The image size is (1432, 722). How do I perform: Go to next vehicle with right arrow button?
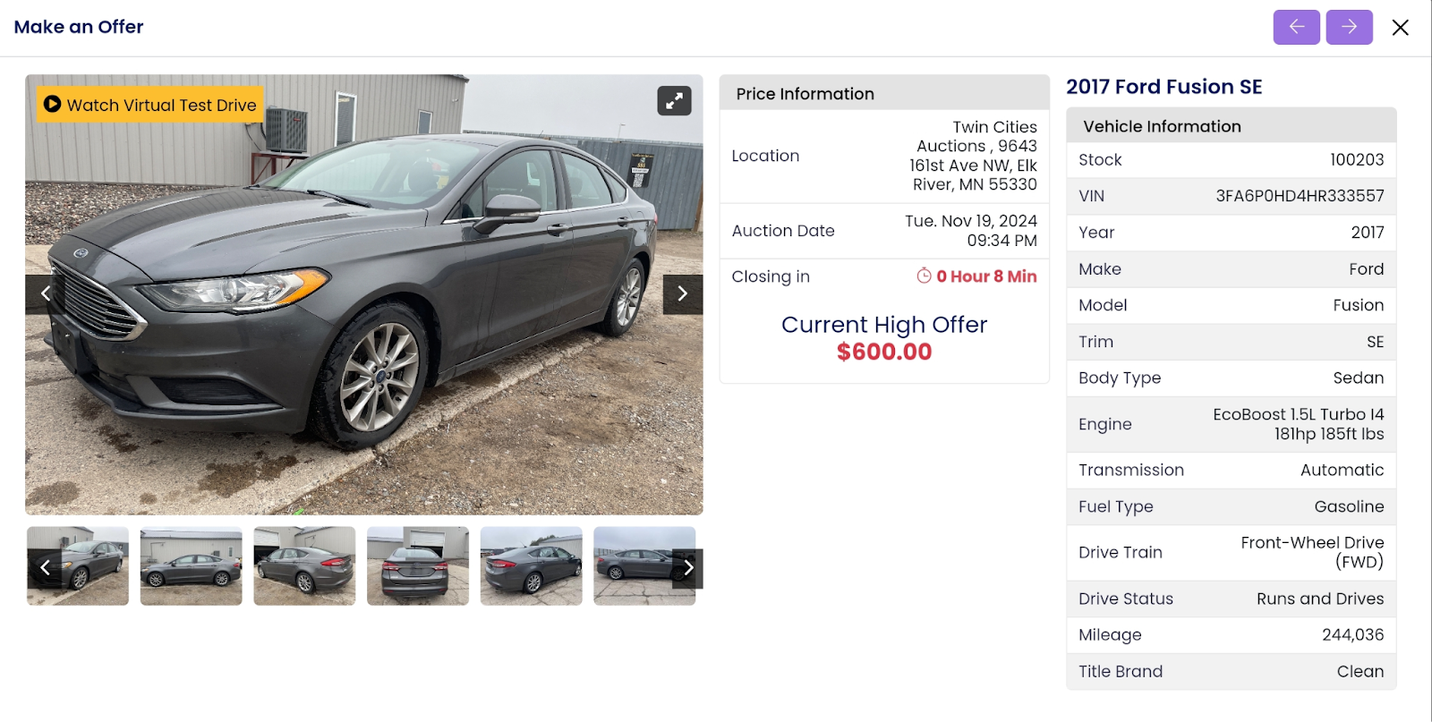pyautogui.click(x=1349, y=27)
